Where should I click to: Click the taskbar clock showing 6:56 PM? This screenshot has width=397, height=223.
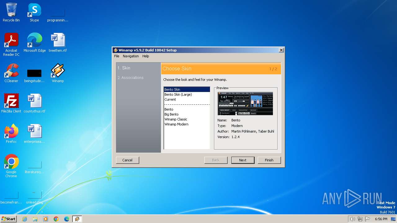tap(381, 219)
